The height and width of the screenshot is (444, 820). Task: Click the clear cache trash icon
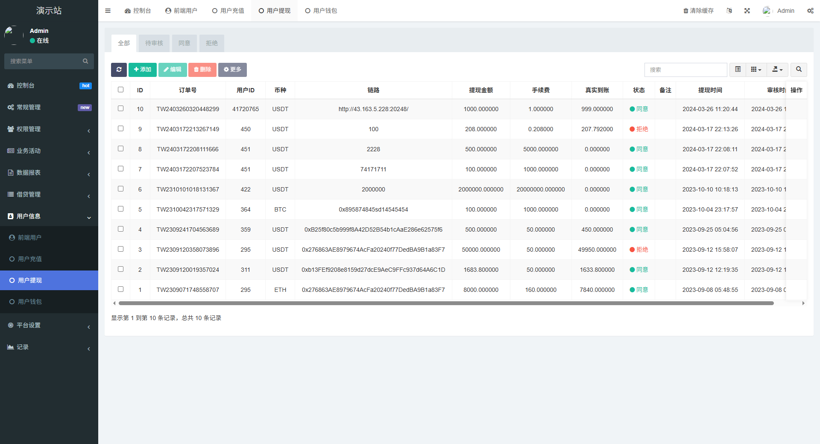tap(685, 10)
